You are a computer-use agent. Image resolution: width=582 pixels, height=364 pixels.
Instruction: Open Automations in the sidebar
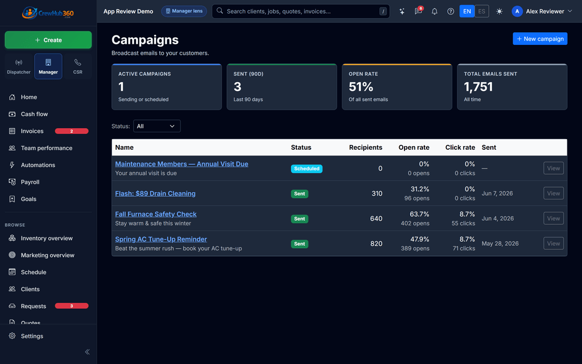click(48, 165)
